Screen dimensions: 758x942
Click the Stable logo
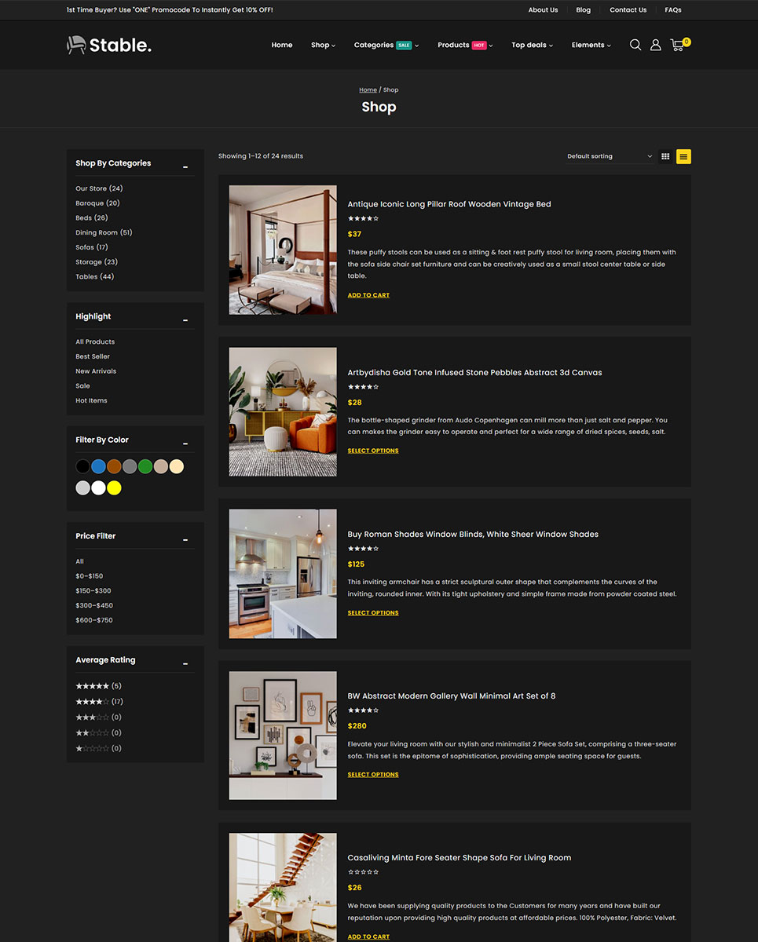[109, 45]
